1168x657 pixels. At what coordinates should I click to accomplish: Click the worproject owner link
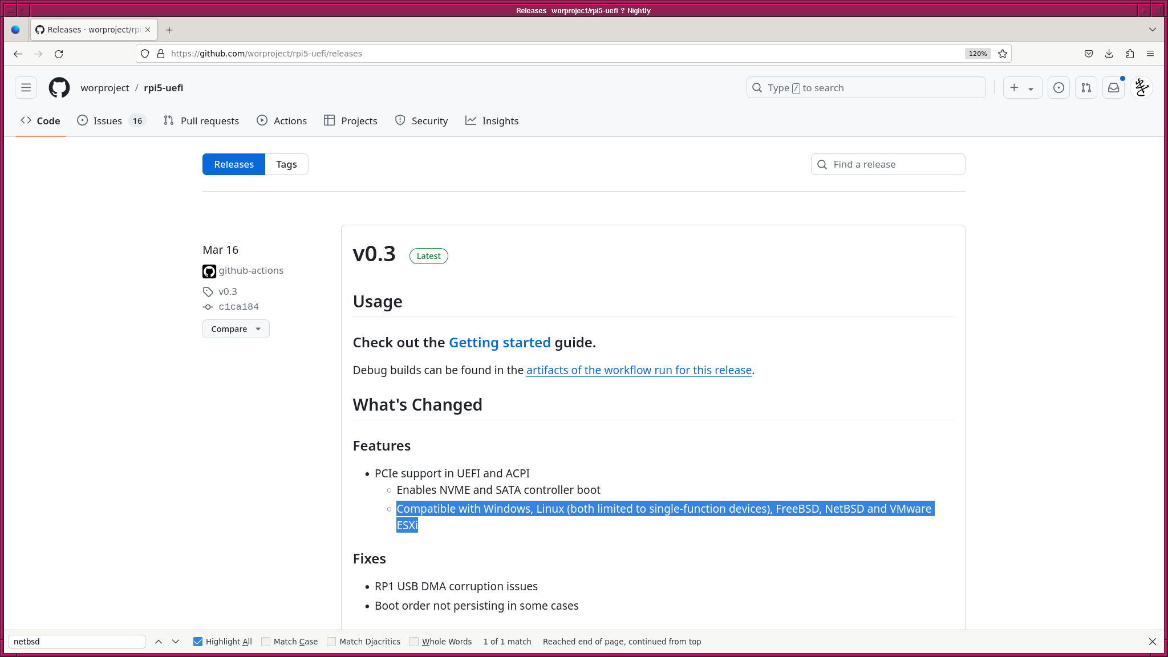click(x=105, y=88)
